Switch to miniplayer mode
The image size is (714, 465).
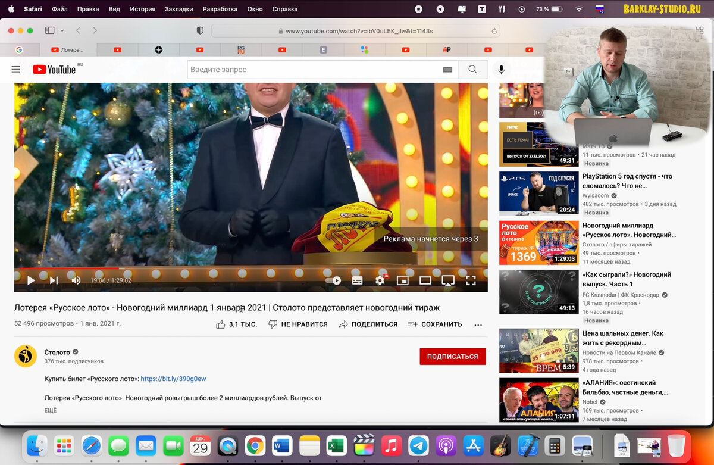(x=403, y=280)
